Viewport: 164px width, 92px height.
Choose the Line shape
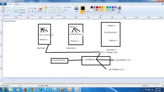tap(46, 8)
